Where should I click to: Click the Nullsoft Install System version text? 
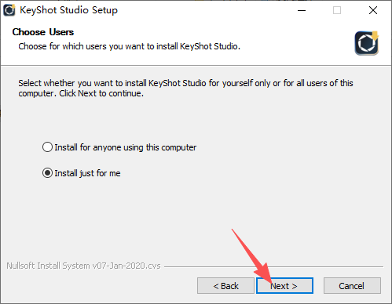(83, 266)
